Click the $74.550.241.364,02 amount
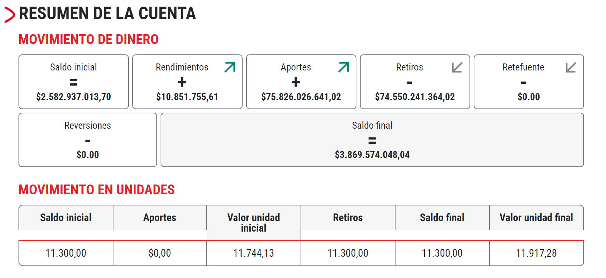 415,97
